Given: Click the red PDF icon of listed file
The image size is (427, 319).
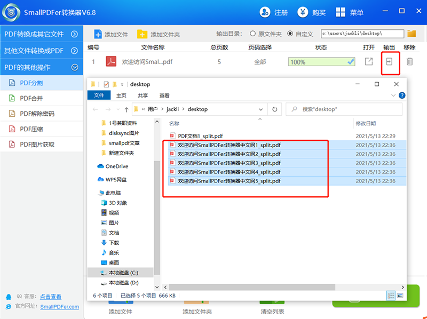Looking at the screenshot, I should point(111,61).
